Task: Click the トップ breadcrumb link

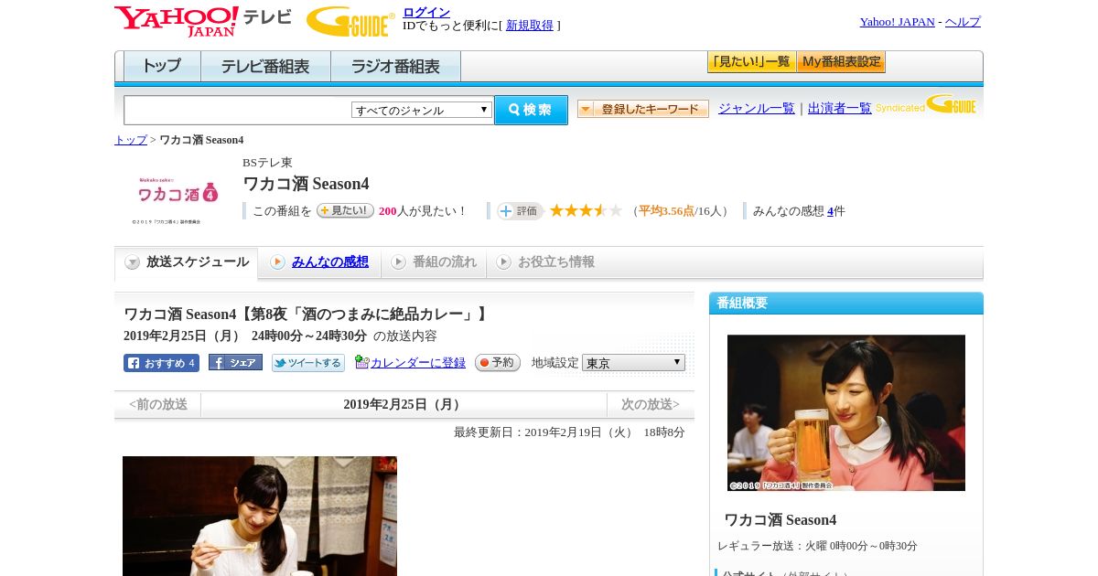Action: (x=130, y=140)
